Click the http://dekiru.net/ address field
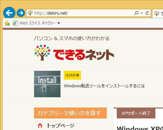The image size is (163, 130). click(84, 13)
